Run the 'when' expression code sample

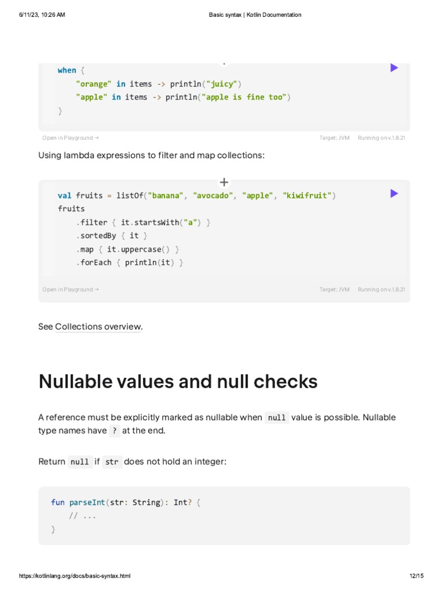tap(394, 68)
